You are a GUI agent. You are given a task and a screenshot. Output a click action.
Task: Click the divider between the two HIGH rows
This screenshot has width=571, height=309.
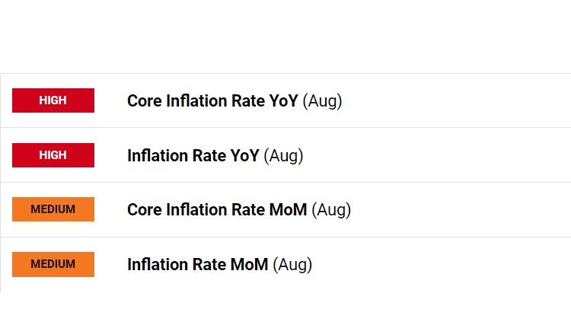(285, 128)
